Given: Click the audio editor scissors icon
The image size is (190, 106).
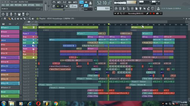Looking at the screenshot, I should click(7, 14).
